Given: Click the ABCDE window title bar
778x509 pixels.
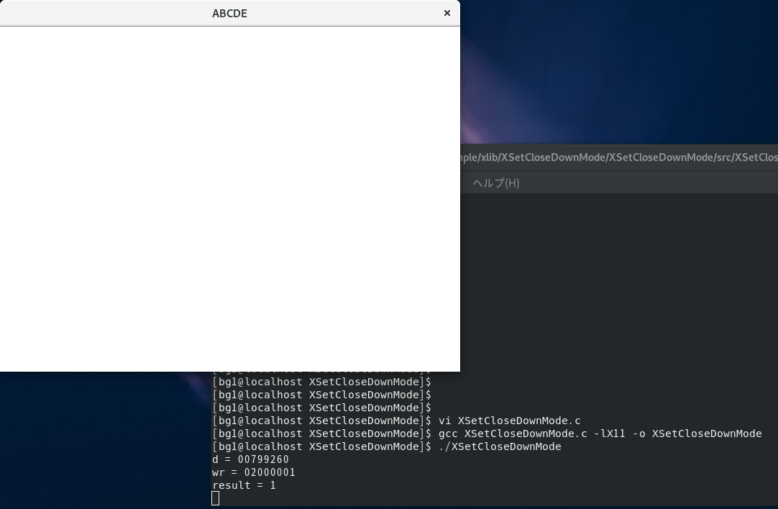Looking at the screenshot, I should (x=229, y=13).
